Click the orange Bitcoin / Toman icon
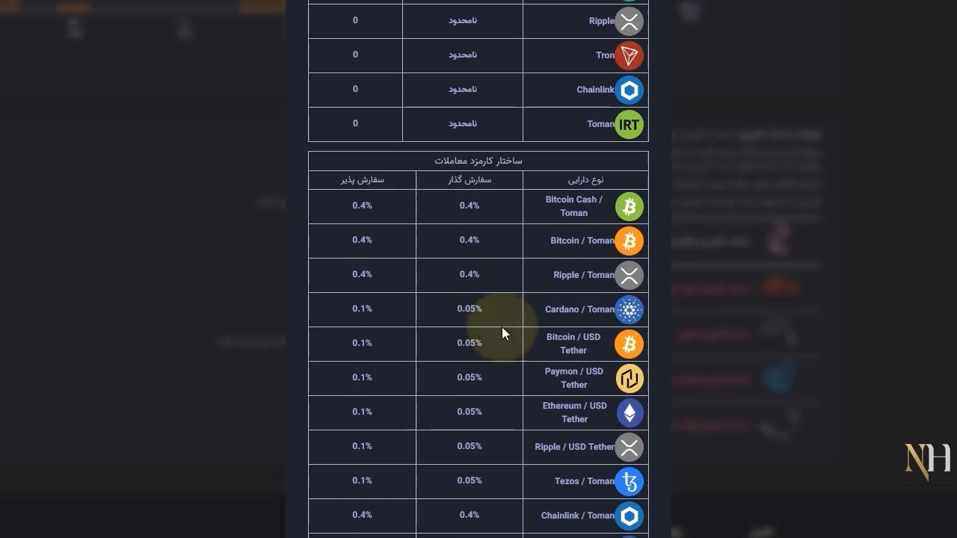The width and height of the screenshot is (957, 538). point(629,241)
